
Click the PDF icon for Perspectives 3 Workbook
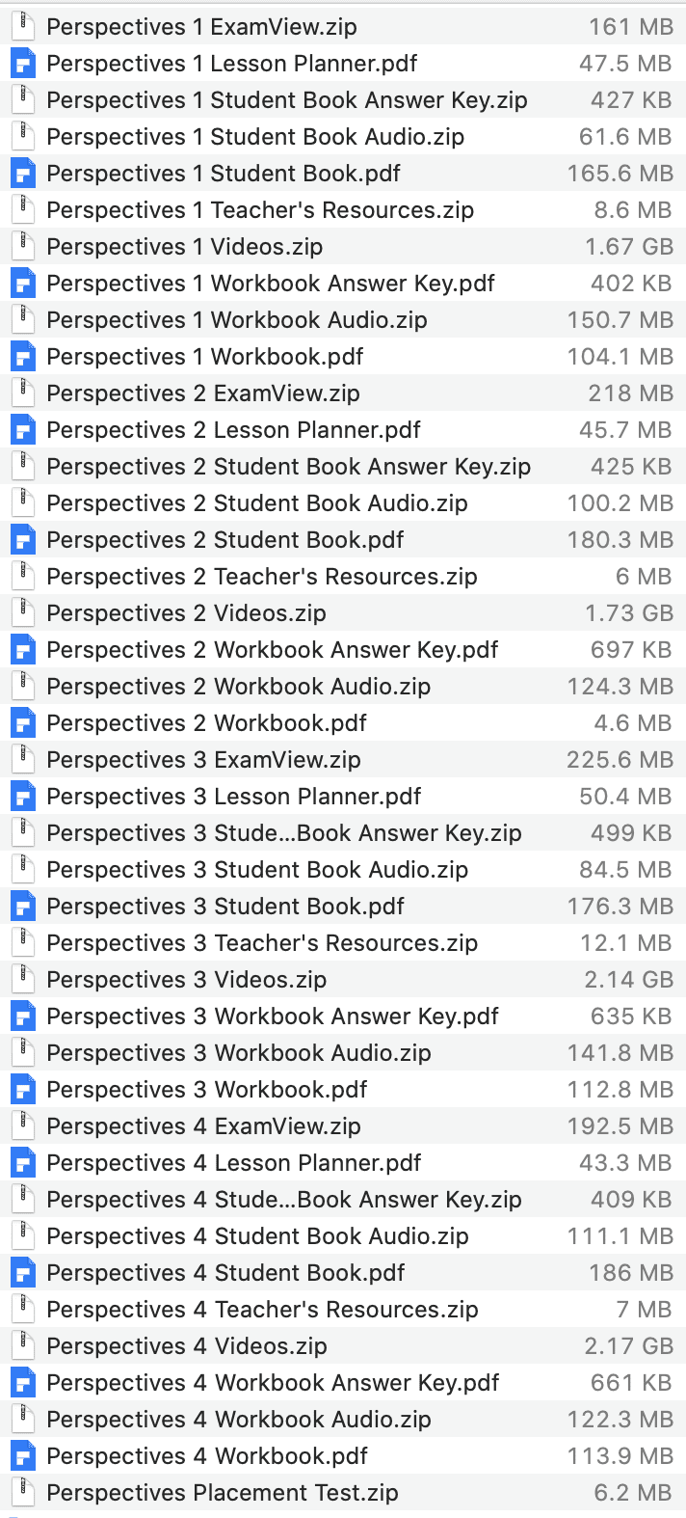[23, 1089]
